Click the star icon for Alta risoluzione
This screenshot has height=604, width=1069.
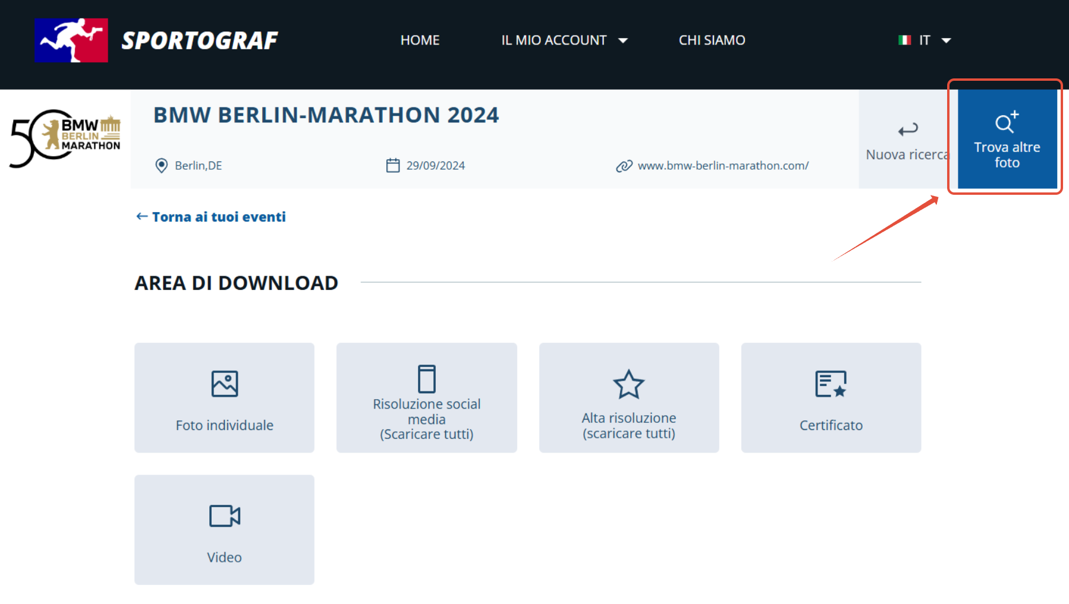click(629, 384)
